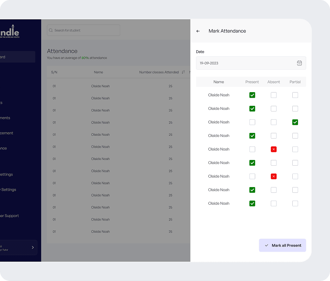Click the upper red Absent X mark
330x281 pixels.
[x=274, y=149]
